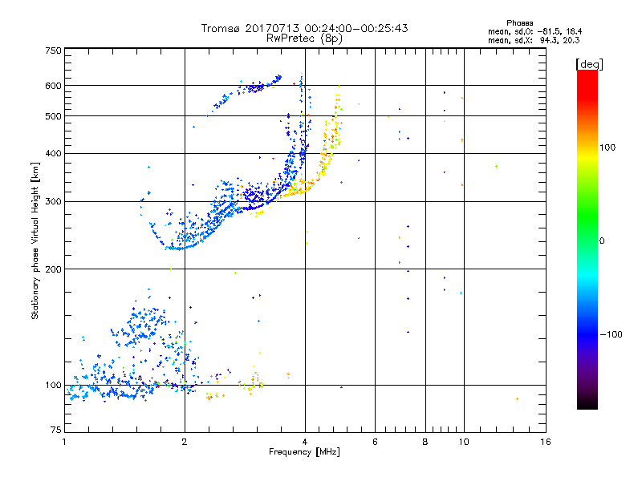Click the x-axis tick label '1'
642x481 pixels.
click(x=64, y=442)
